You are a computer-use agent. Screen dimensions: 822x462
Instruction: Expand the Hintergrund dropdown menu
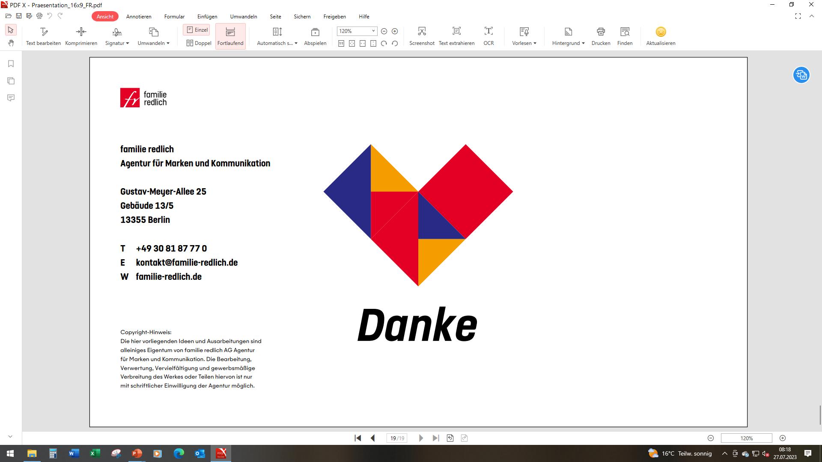583,43
